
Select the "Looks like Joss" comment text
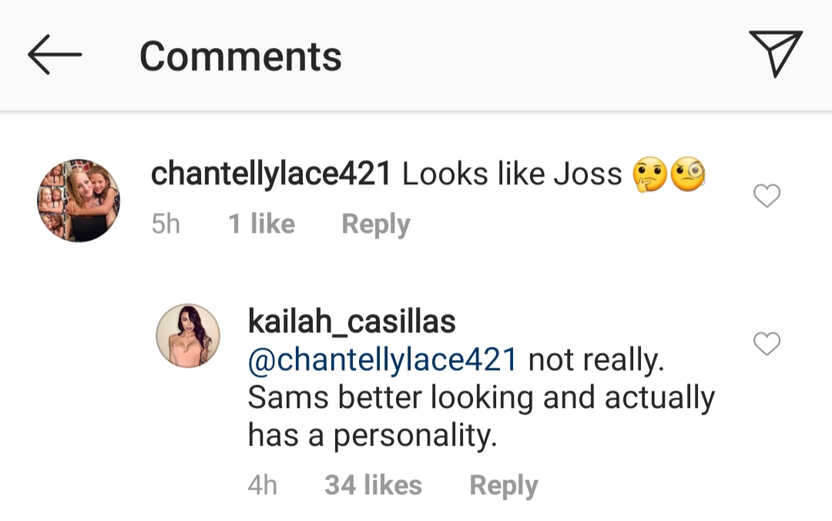[x=512, y=175]
